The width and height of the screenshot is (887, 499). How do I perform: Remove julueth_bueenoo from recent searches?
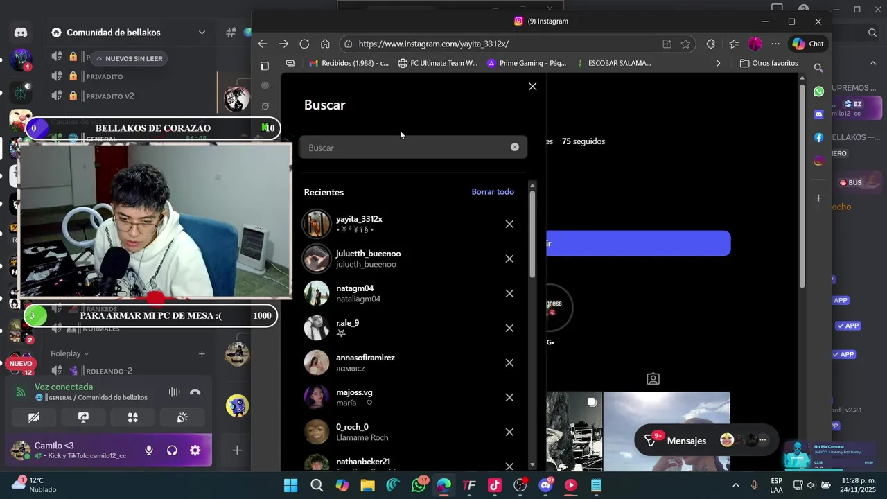509,259
